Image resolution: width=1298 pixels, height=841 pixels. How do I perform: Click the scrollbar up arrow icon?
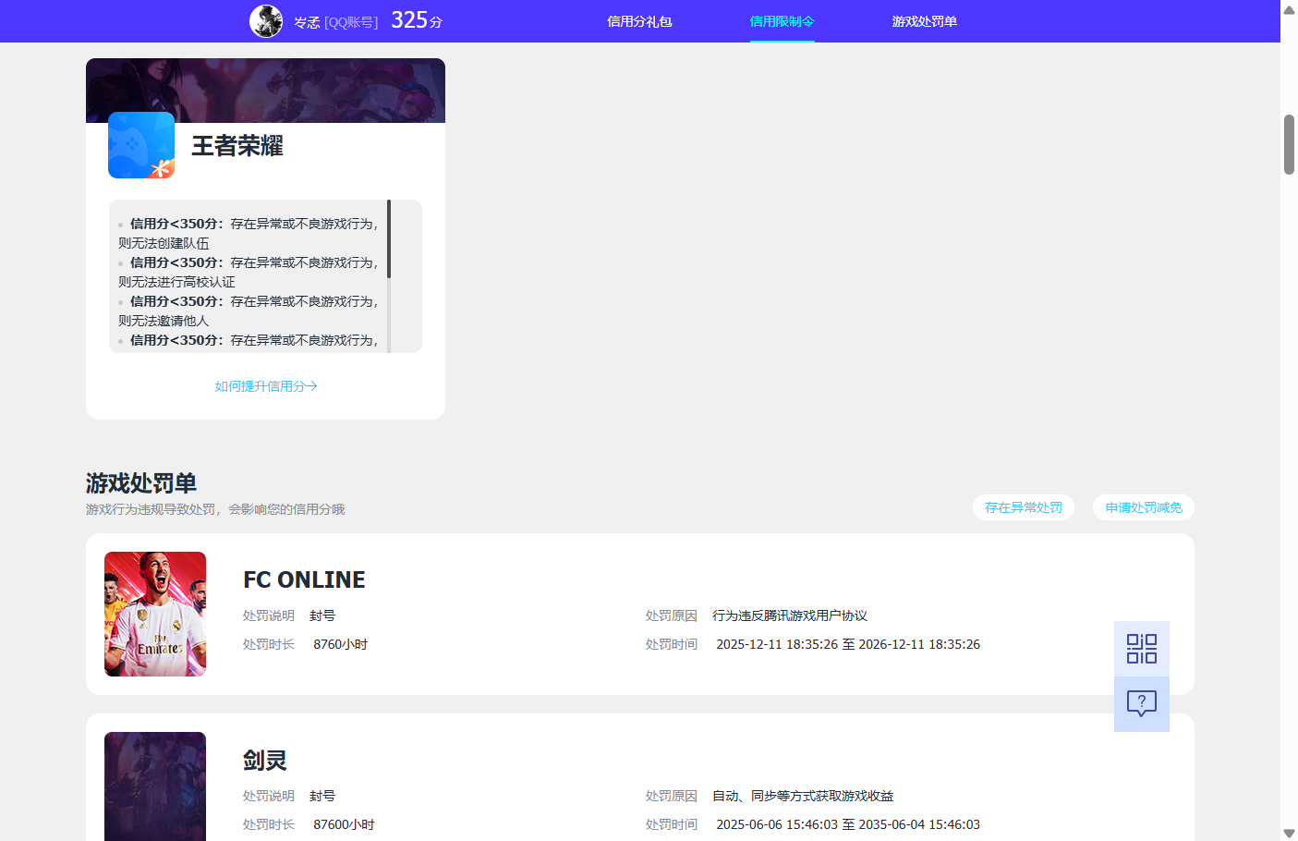[x=1288, y=9]
